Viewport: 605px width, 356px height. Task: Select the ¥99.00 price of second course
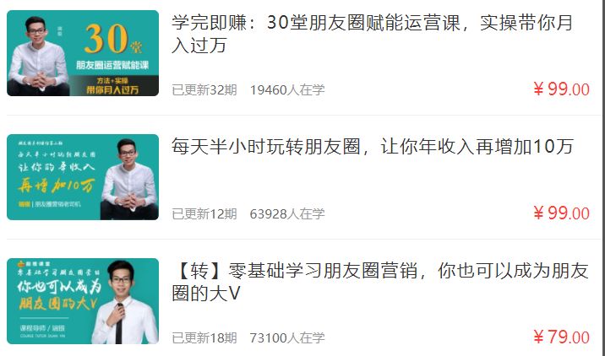click(561, 213)
